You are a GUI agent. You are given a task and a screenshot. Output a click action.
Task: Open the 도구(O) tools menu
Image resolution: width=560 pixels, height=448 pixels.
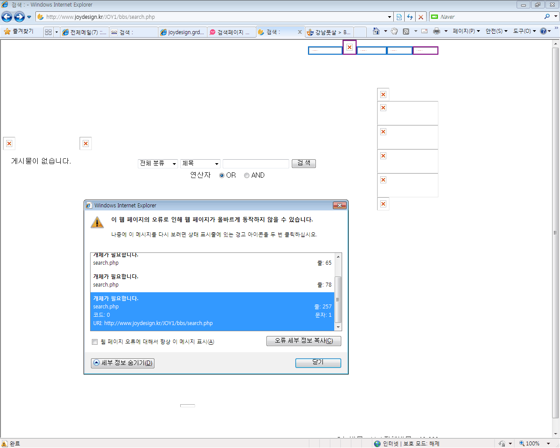coord(524,31)
